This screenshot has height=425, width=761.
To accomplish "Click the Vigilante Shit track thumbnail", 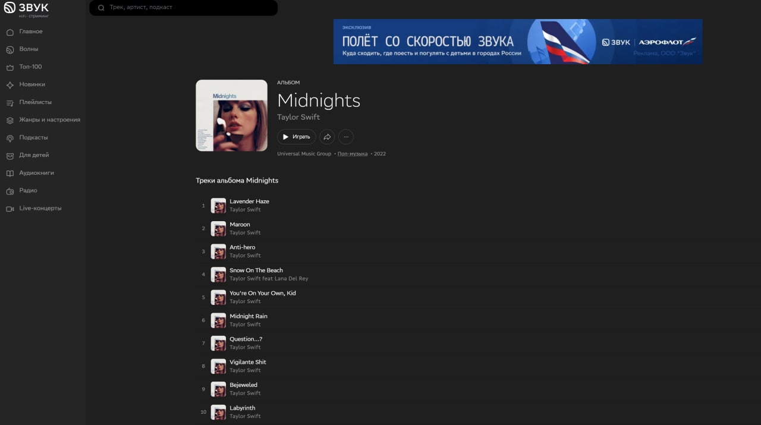I will pos(219,366).
